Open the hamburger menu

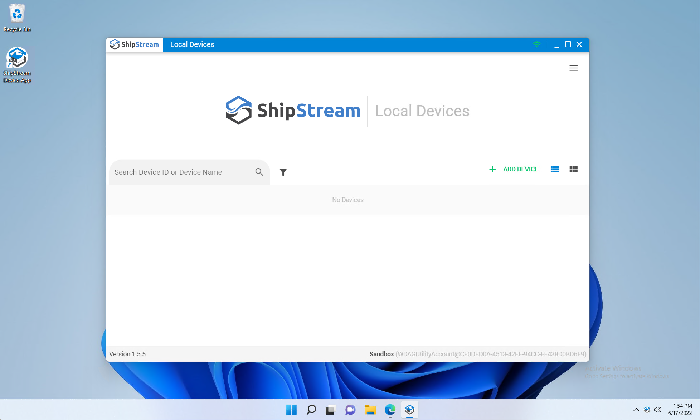[573, 68]
